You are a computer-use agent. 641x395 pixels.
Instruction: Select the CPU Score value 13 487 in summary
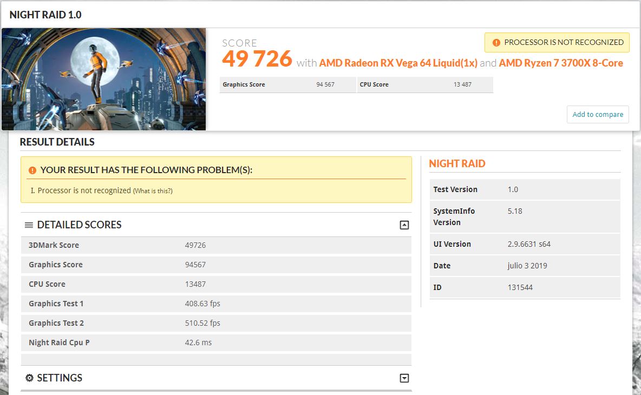(462, 84)
